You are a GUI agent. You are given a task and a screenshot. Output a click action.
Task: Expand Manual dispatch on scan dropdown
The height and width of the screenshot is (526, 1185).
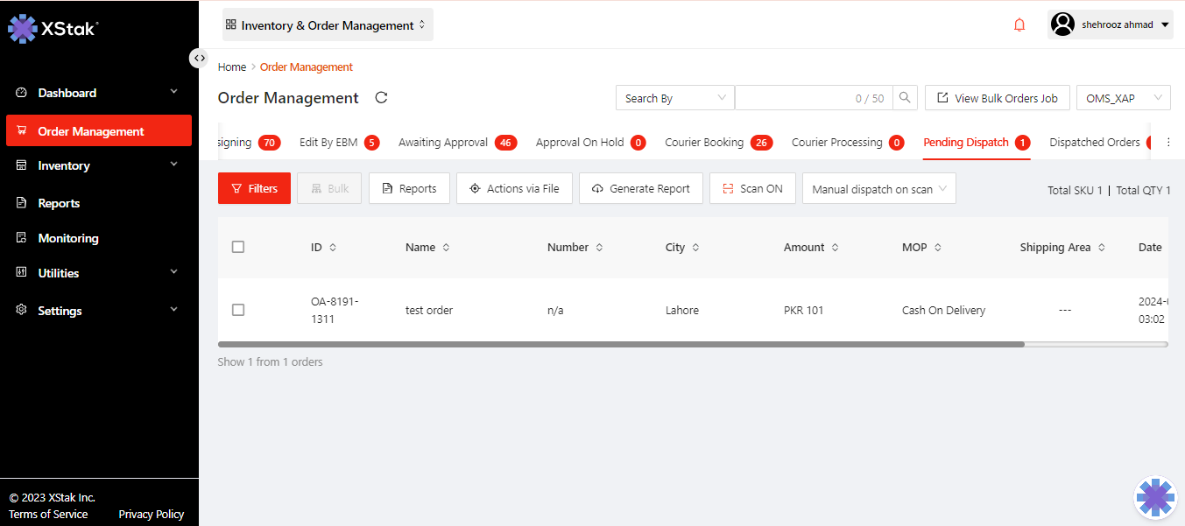click(x=878, y=189)
